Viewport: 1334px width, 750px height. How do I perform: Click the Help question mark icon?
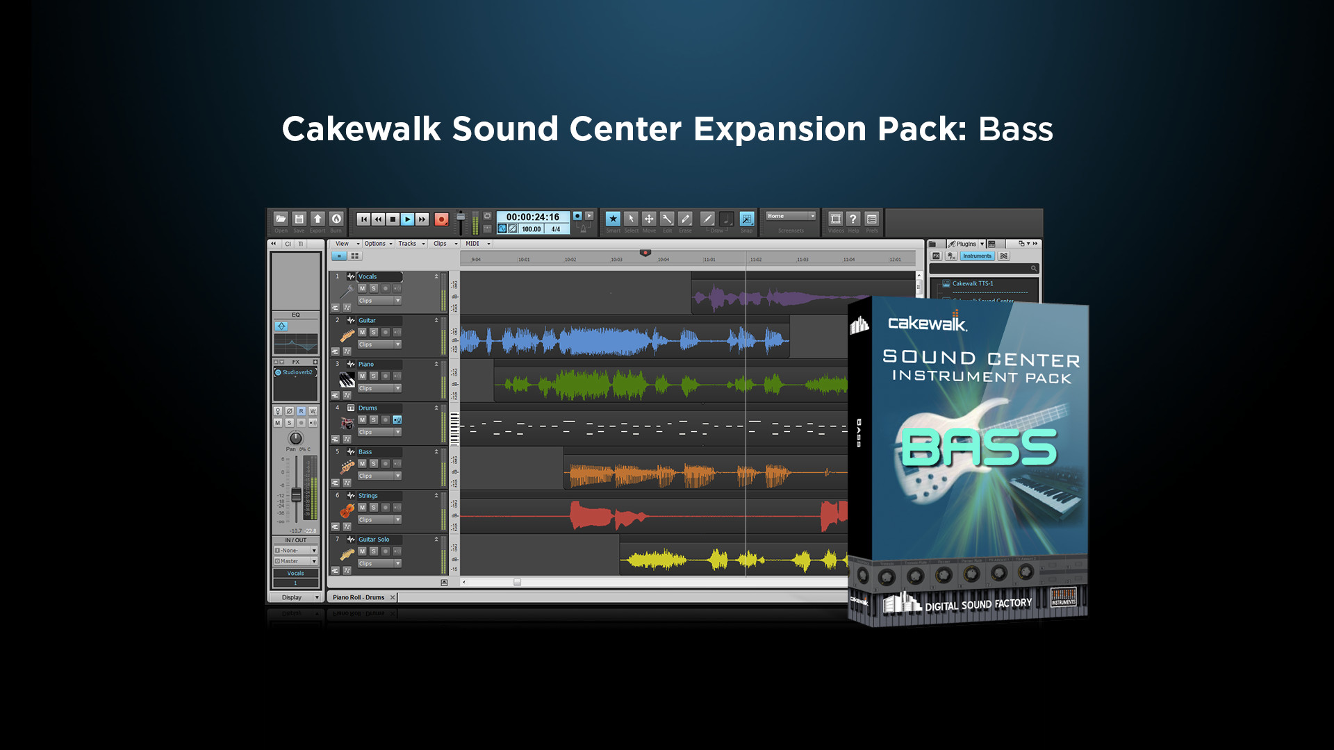coord(853,219)
